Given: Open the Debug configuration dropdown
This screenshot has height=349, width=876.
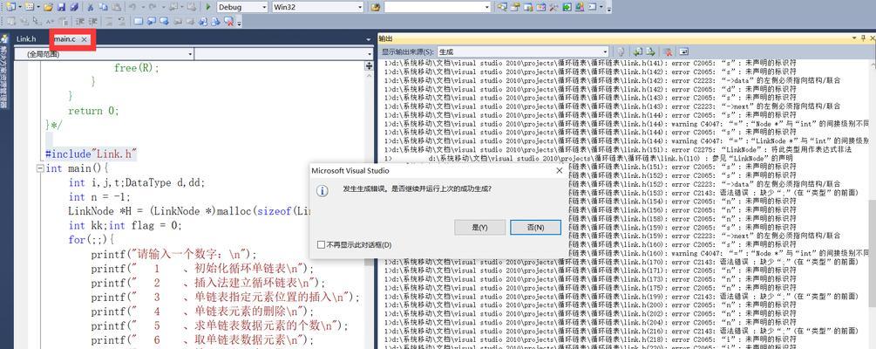Looking at the screenshot, I should pyautogui.click(x=264, y=7).
